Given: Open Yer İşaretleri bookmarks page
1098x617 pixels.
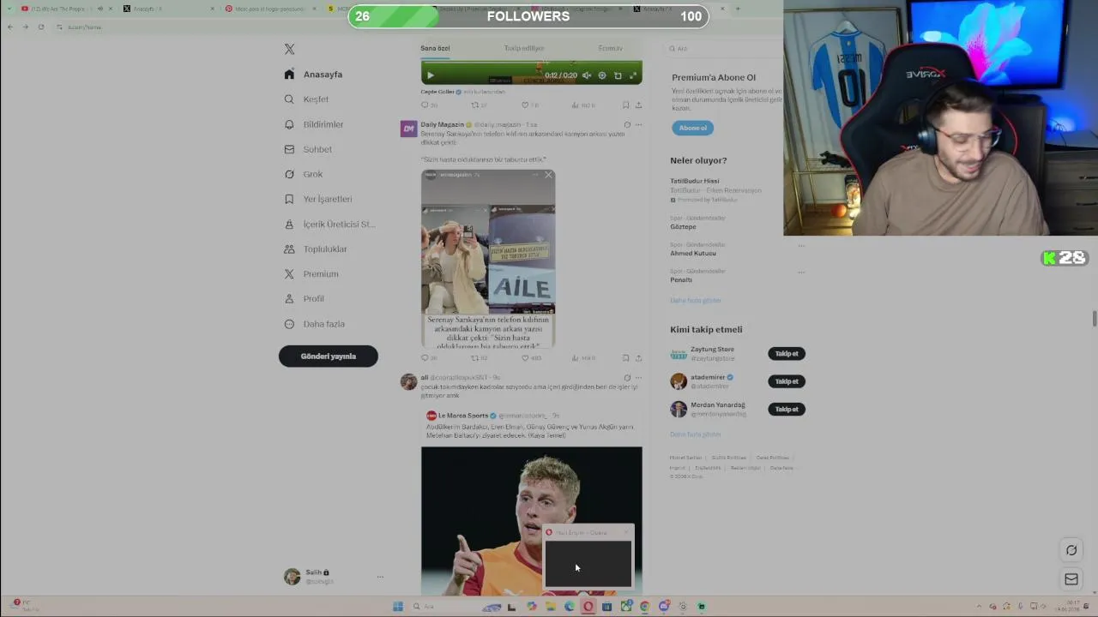Looking at the screenshot, I should click(318, 199).
